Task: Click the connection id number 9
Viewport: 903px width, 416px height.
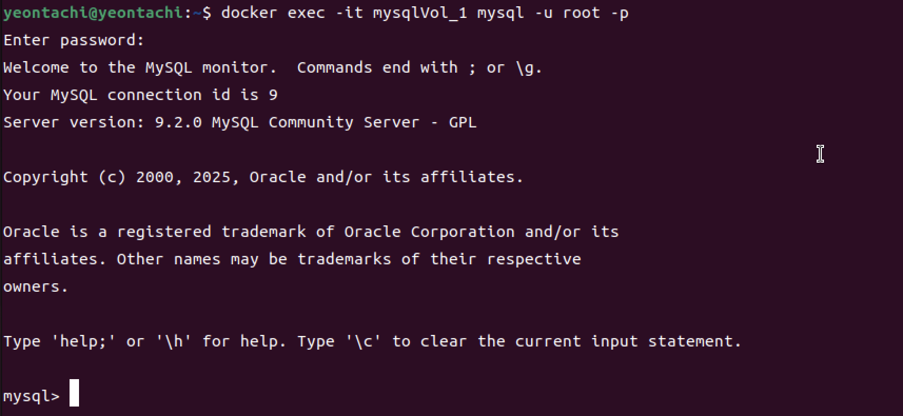Action: 273,95
